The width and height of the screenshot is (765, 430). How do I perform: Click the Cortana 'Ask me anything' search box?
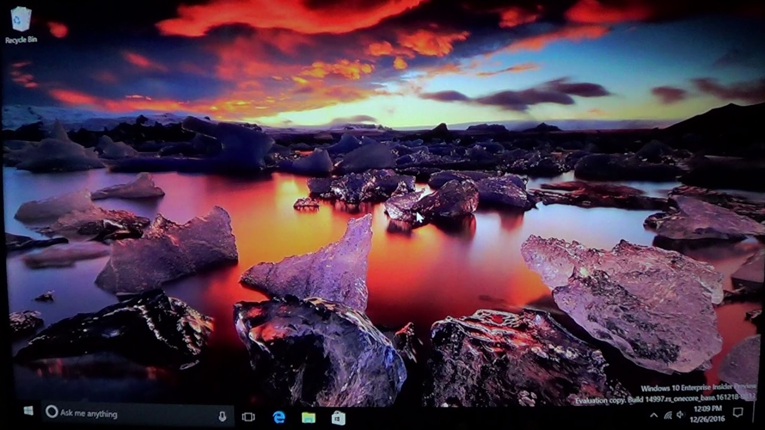(x=137, y=414)
